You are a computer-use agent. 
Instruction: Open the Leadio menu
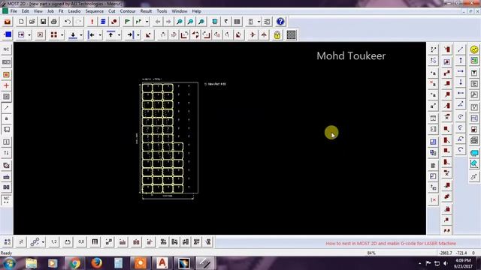tap(74, 11)
